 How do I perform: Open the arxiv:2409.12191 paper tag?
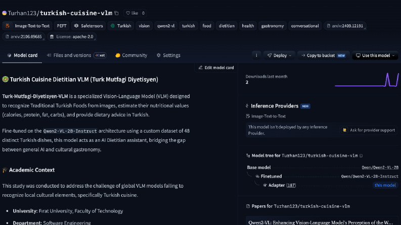(x=345, y=26)
